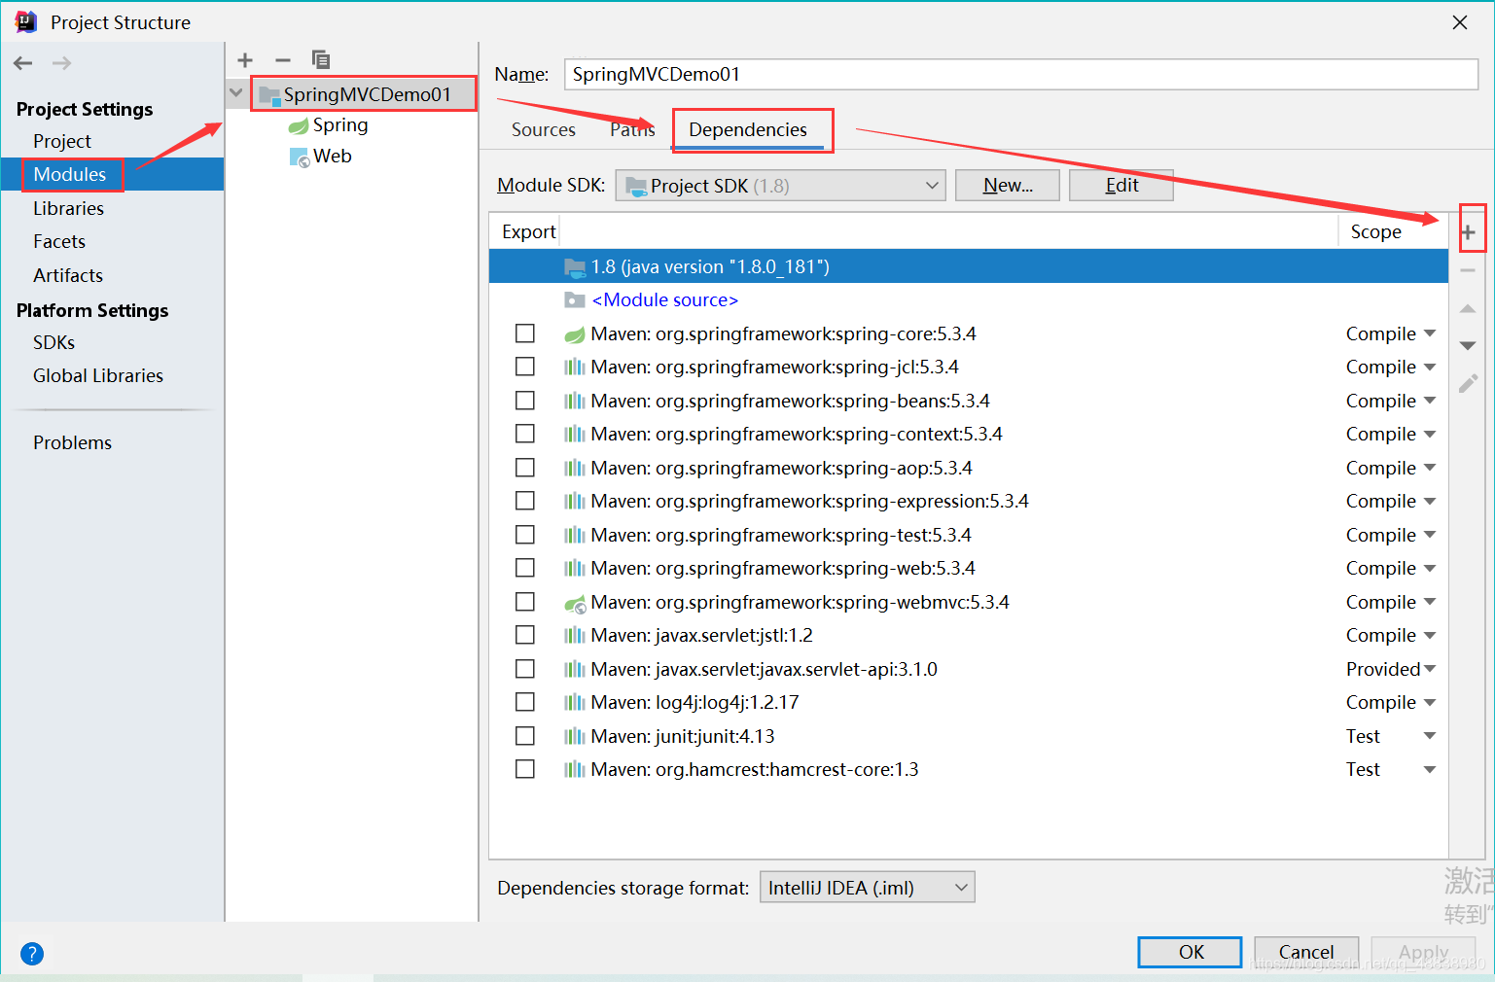Click the OK button
This screenshot has height=982, width=1495.
pyautogui.click(x=1191, y=952)
